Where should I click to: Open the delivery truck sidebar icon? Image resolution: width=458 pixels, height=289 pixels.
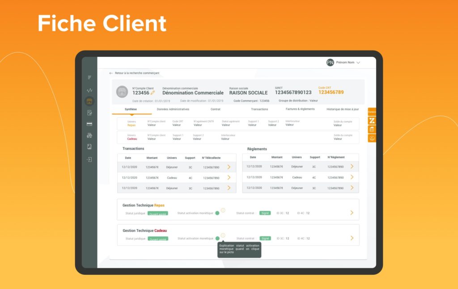[89, 135]
